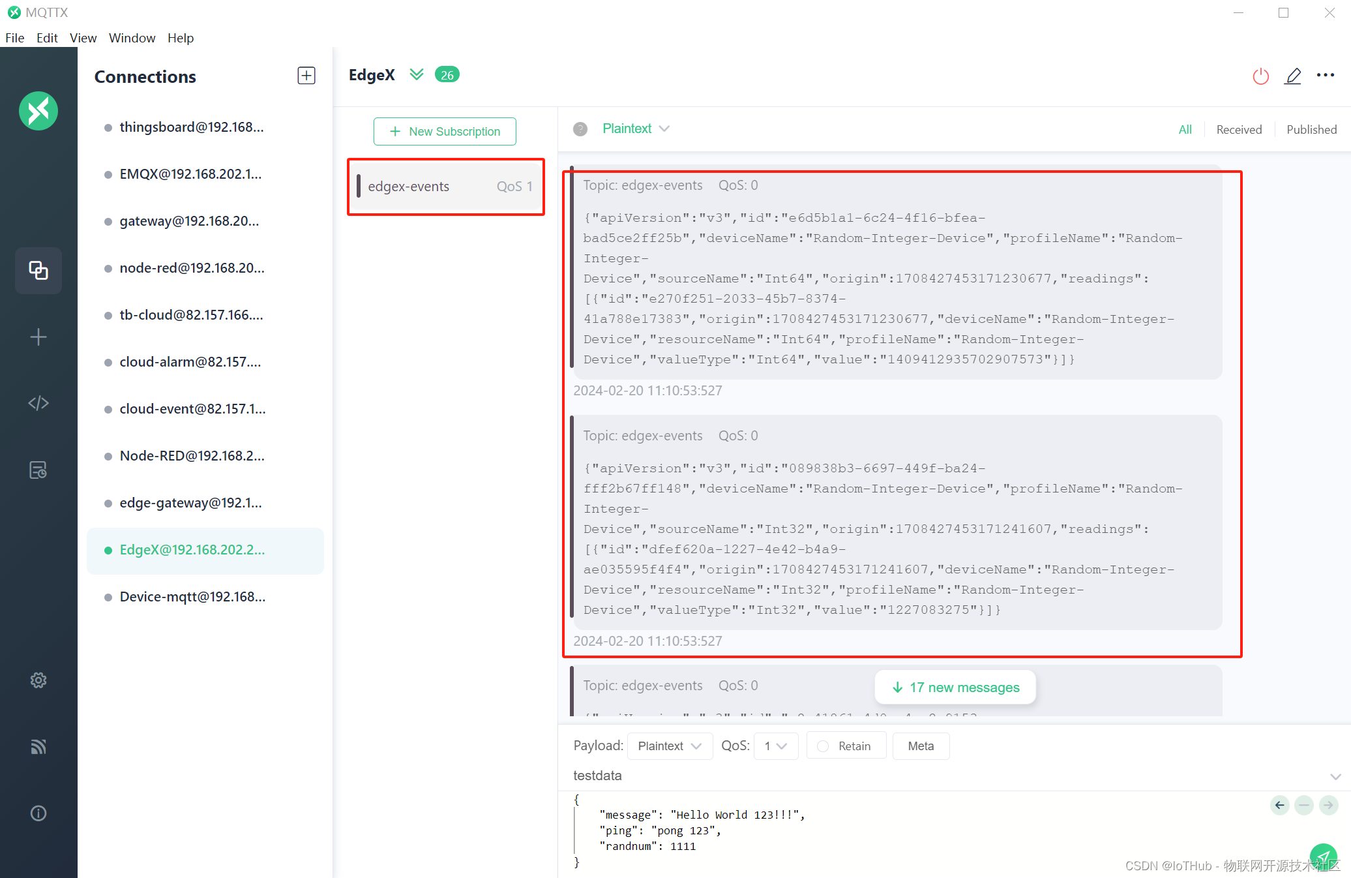Click the disconnect power icon
The height and width of the screenshot is (878, 1351).
click(1261, 76)
